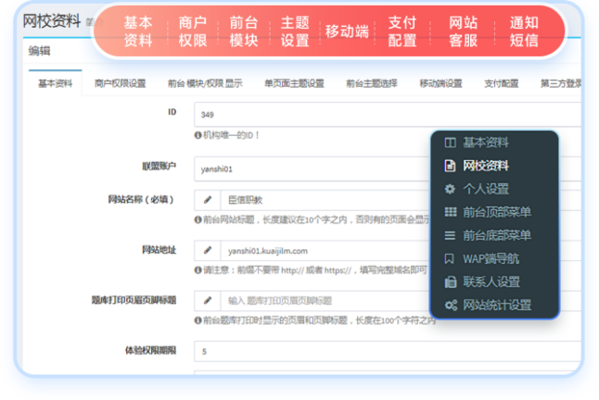Click the 网站名称 input field
The image size is (599, 400).
point(325,200)
